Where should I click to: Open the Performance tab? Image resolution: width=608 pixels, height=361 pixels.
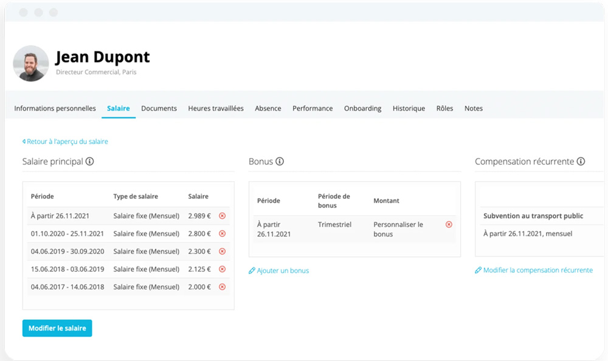313,108
